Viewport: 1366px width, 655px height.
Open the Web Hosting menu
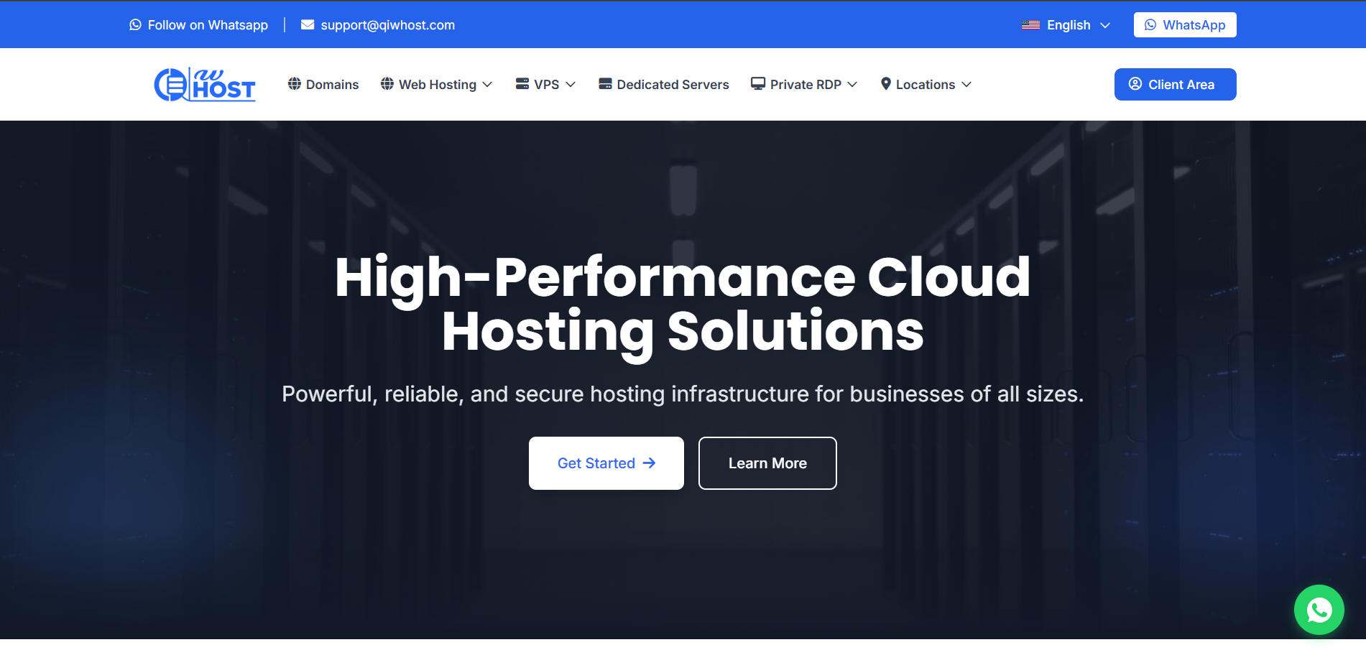(437, 85)
